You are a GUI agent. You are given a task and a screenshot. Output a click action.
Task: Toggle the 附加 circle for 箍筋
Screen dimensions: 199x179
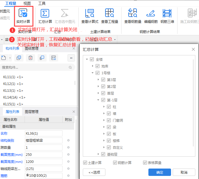(68, 176)
